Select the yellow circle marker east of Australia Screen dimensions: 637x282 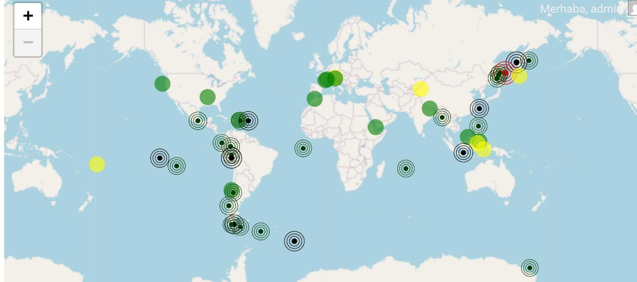(x=97, y=164)
